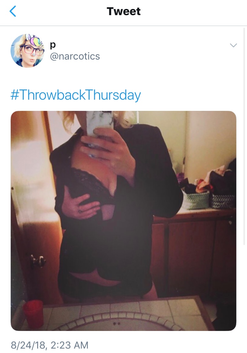Browse tweets tagged ThrowbackThursday
247x353 pixels.
76,95
